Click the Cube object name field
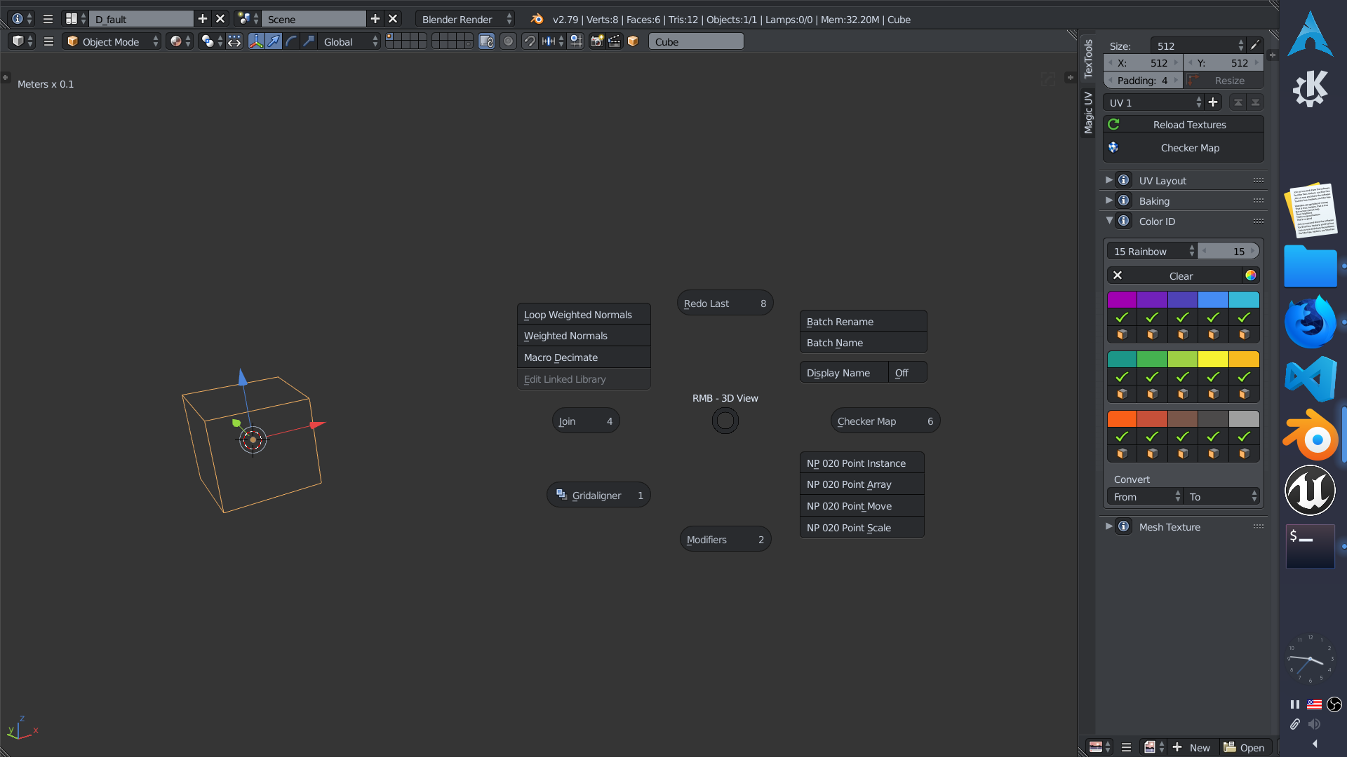 (x=695, y=41)
